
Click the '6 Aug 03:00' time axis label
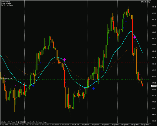click(95, 125)
